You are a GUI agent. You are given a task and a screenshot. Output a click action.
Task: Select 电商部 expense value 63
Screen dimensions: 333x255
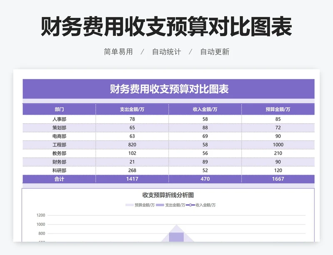pyautogui.click(x=132, y=136)
